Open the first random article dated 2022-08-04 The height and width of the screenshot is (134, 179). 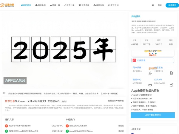click(x=19, y=126)
